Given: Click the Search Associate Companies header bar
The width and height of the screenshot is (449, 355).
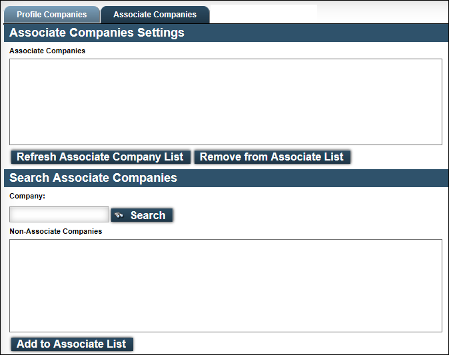Looking at the screenshot, I should (x=226, y=178).
